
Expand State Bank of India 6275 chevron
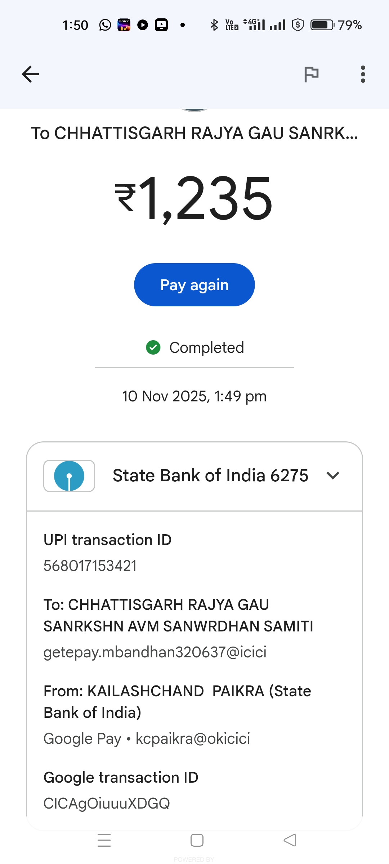pyautogui.click(x=332, y=476)
